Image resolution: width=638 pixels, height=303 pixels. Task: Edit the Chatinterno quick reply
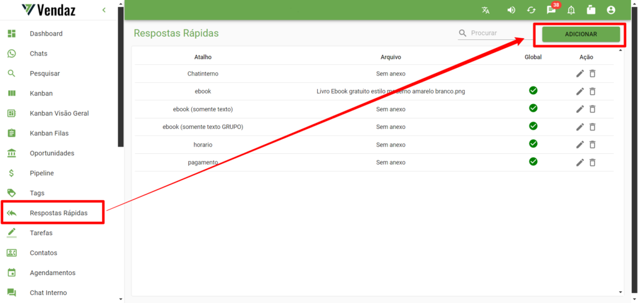(580, 74)
